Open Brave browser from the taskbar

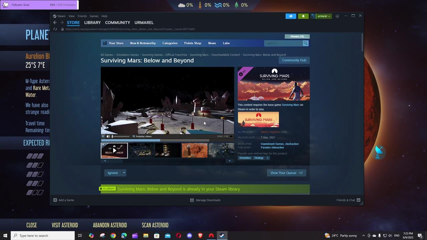(x=200, y=236)
